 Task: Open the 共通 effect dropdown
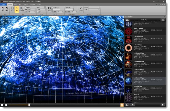tap(94, 10)
